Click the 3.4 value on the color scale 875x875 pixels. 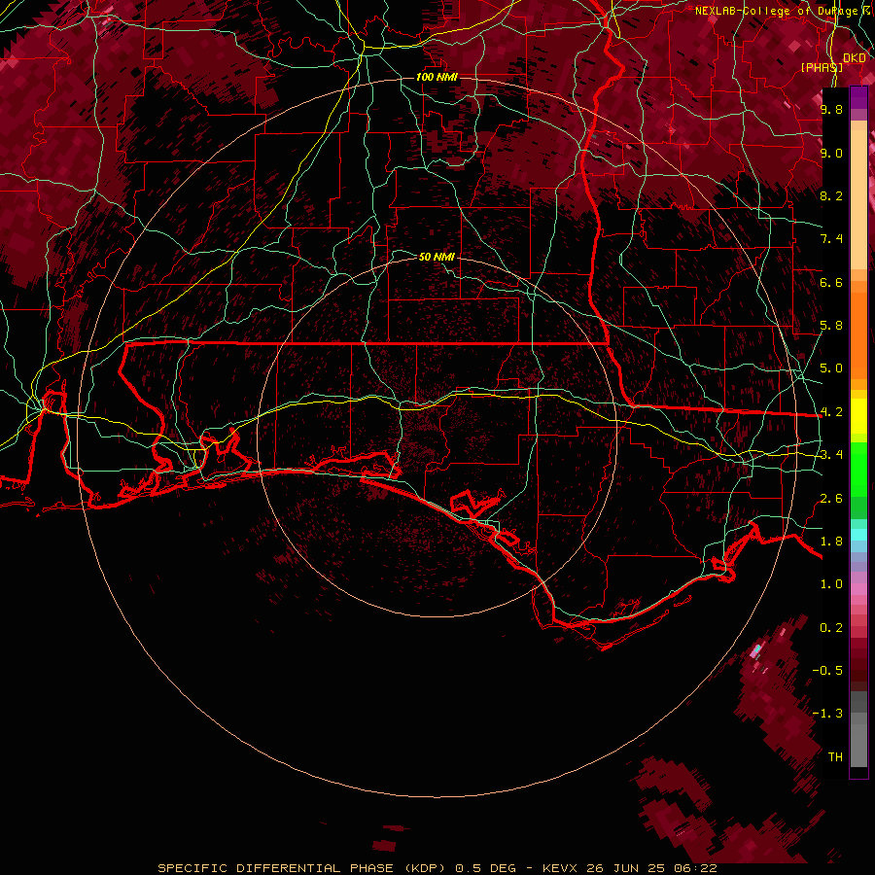click(831, 455)
